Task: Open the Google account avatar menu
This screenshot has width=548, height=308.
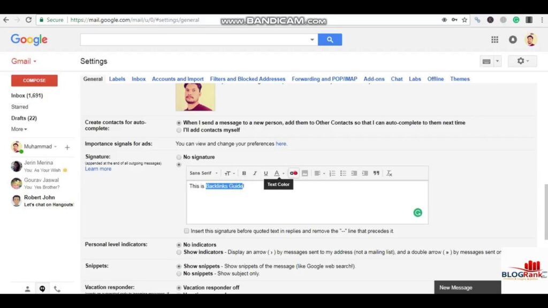Action: click(530, 40)
